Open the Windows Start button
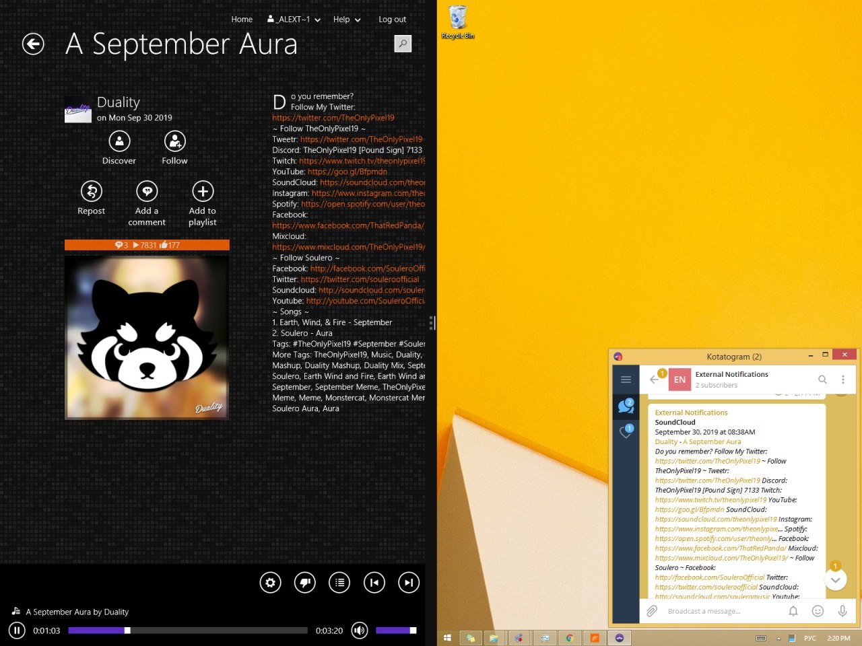This screenshot has width=862, height=646. pos(447,638)
